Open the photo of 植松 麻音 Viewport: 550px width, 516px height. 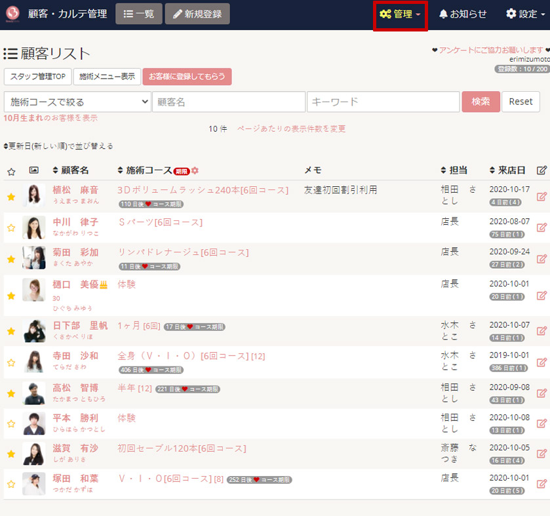click(x=34, y=195)
